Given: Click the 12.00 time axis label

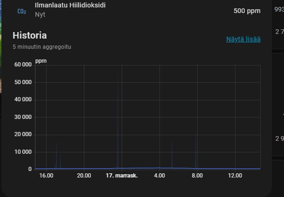Looking at the screenshot, I should (x=235, y=176).
